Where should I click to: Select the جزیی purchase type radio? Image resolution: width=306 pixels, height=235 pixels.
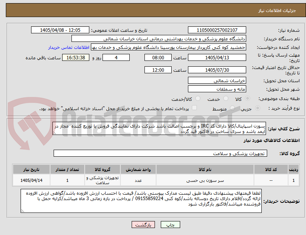point(257,108)
